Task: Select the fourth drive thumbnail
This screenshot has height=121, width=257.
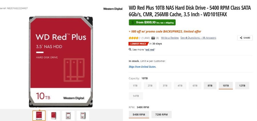Action: 83,116
